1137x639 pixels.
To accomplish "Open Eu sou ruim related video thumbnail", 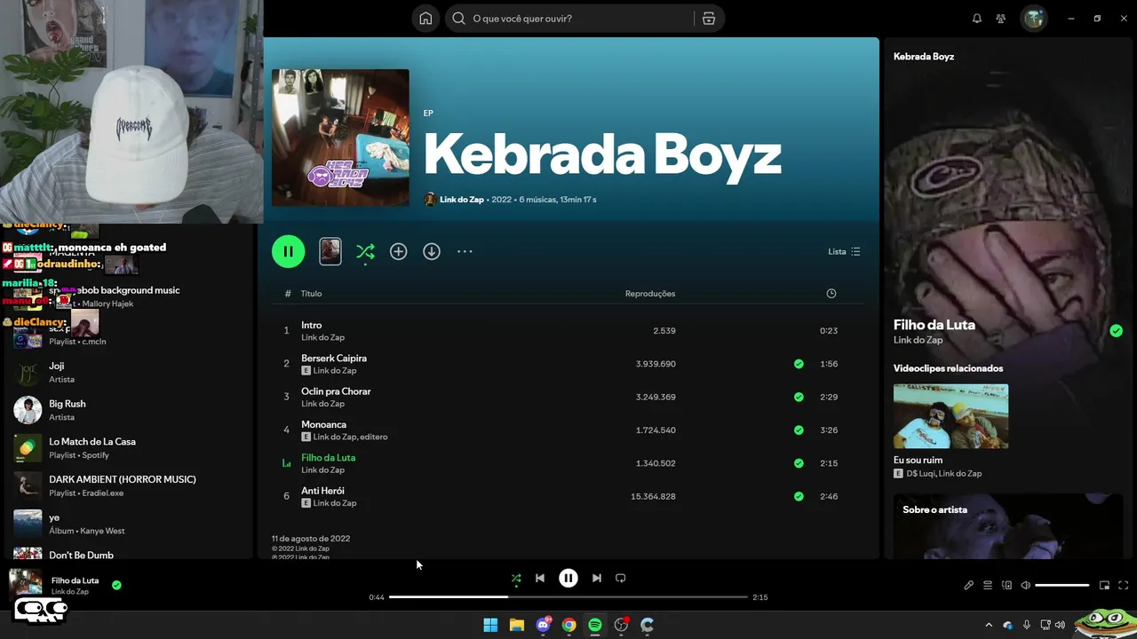I will coord(950,416).
